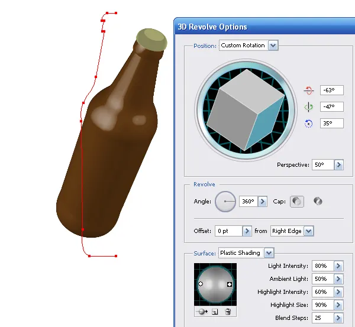Open the Right Edge offset dropdown

[x=309, y=231]
